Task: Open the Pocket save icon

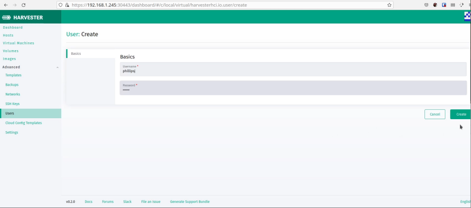Action: point(426,5)
